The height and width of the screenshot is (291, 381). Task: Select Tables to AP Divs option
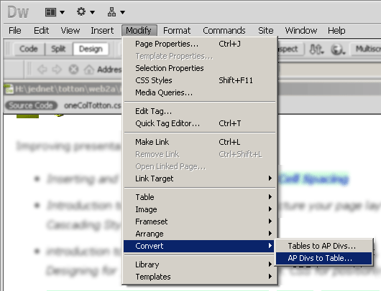[324, 246]
